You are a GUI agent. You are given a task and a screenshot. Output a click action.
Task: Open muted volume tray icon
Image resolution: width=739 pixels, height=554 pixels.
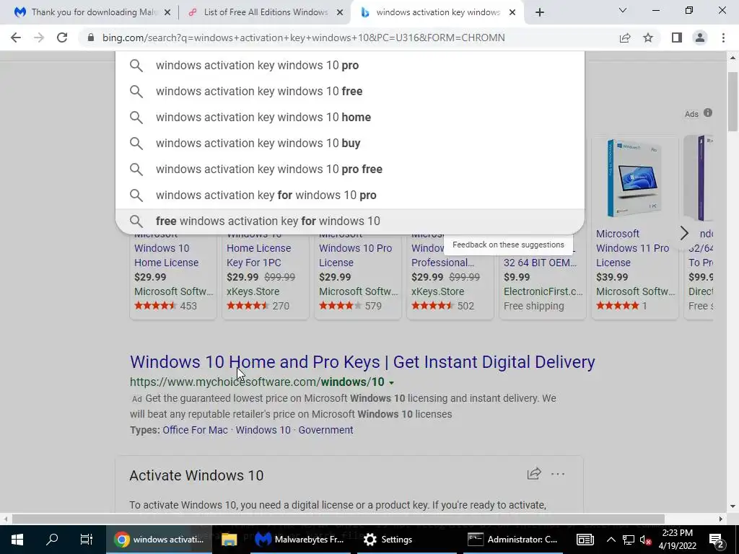[646, 540]
